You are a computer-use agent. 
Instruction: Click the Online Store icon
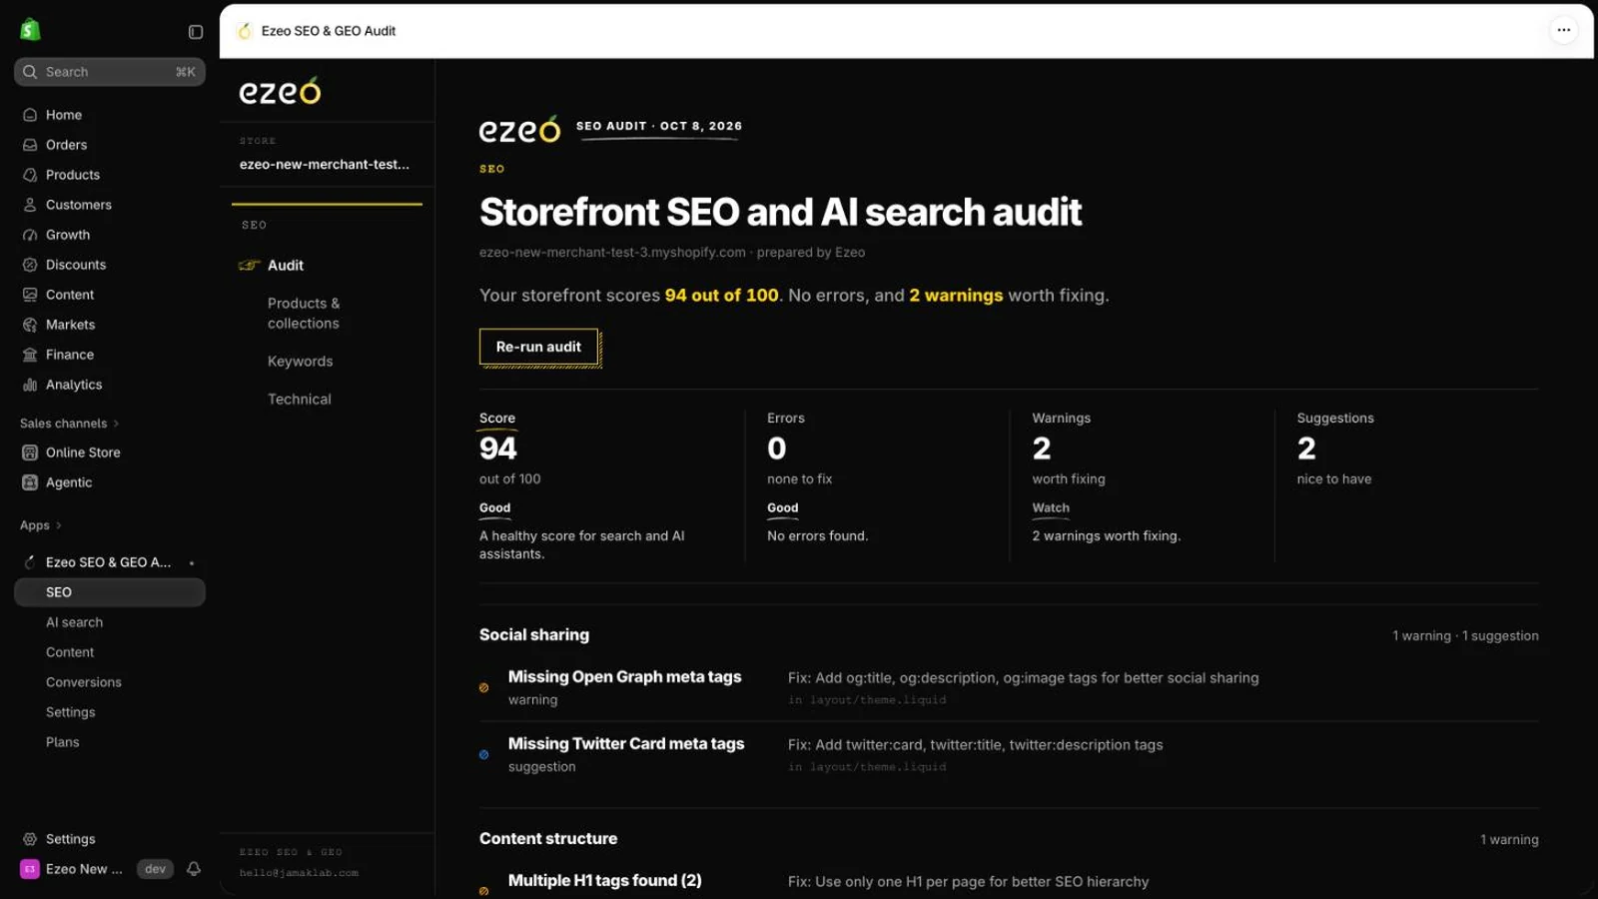tap(30, 452)
